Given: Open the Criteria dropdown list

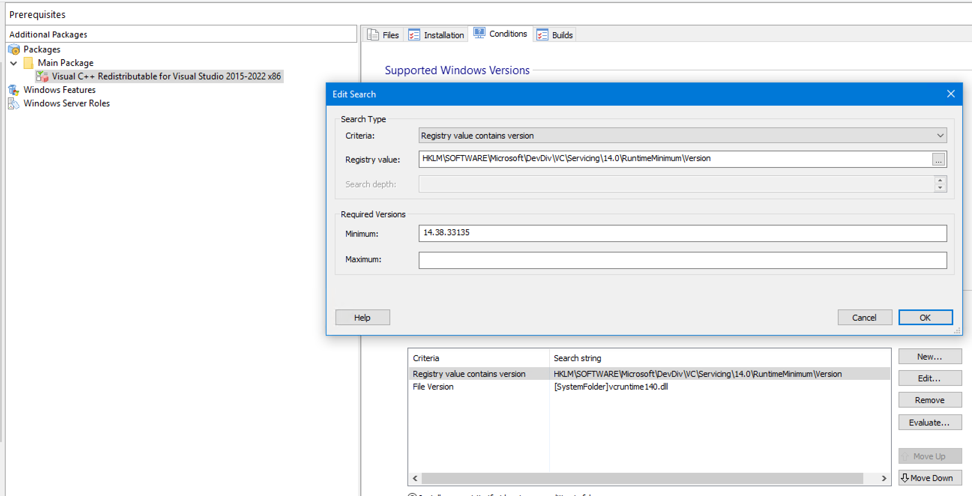Looking at the screenshot, I should click(x=939, y=135).
